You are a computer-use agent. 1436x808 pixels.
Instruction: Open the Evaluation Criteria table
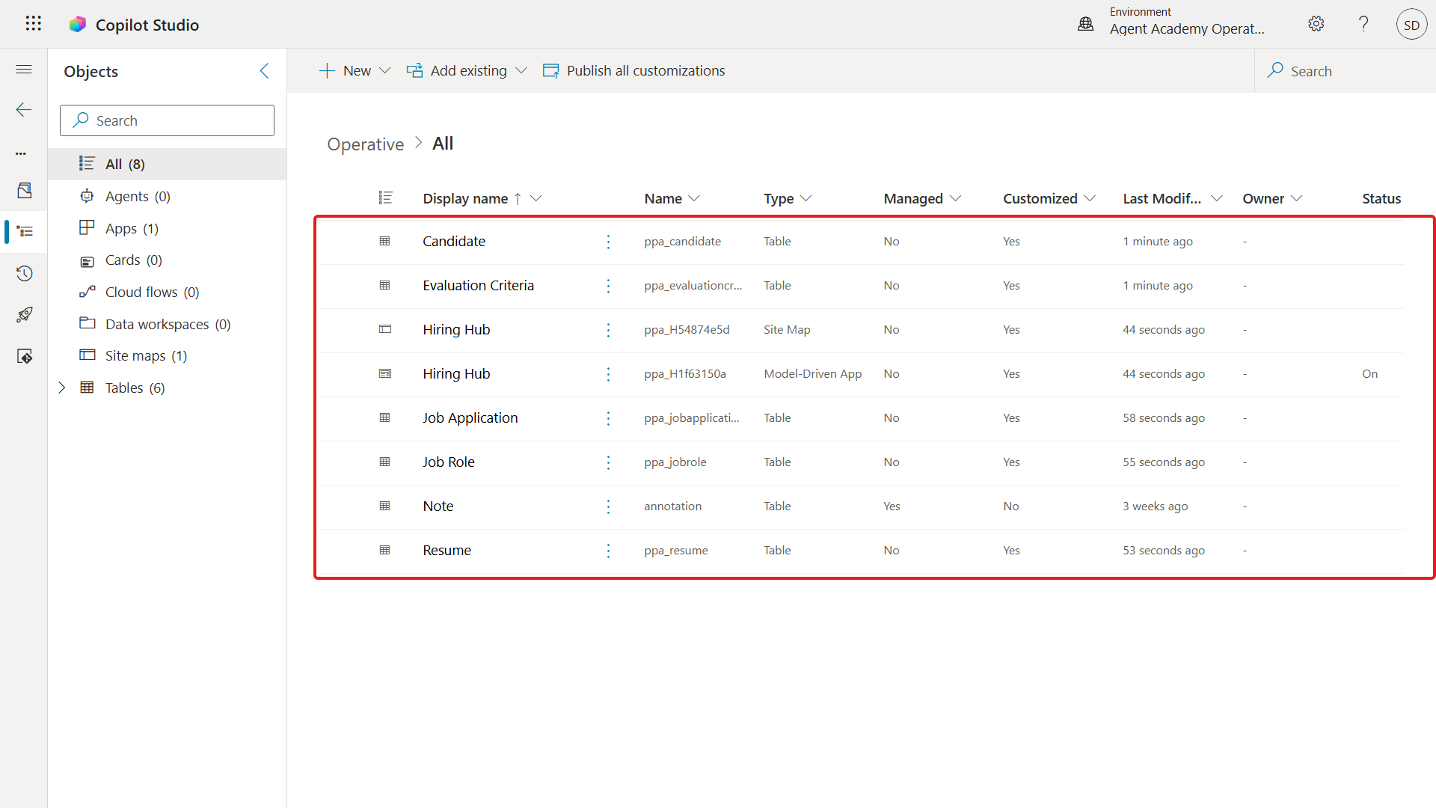pyautogui.click(x=478, y=285)
